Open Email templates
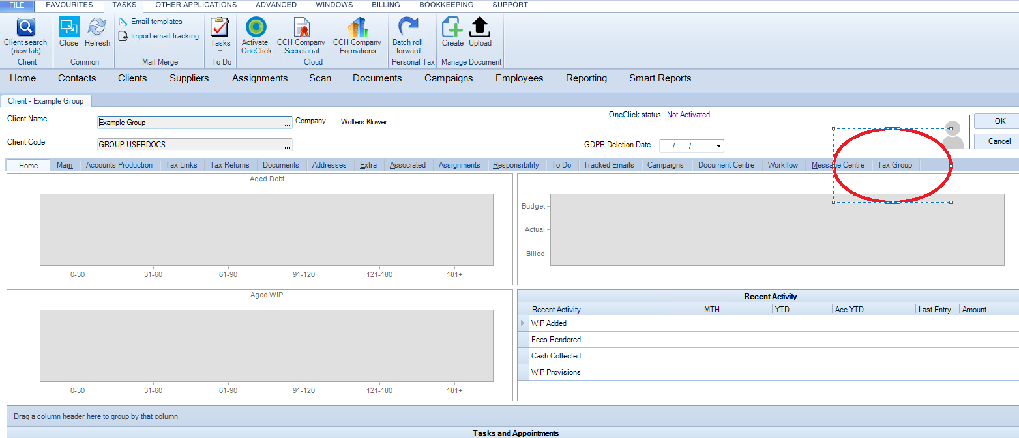 (x=151, y=22)
